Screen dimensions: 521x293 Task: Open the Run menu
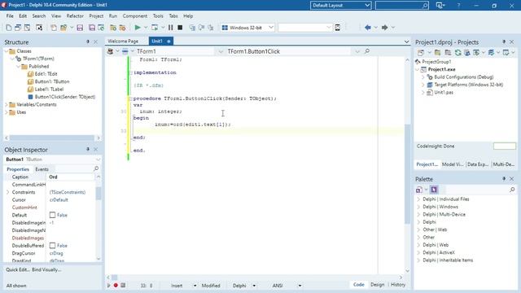click(113, 16)
